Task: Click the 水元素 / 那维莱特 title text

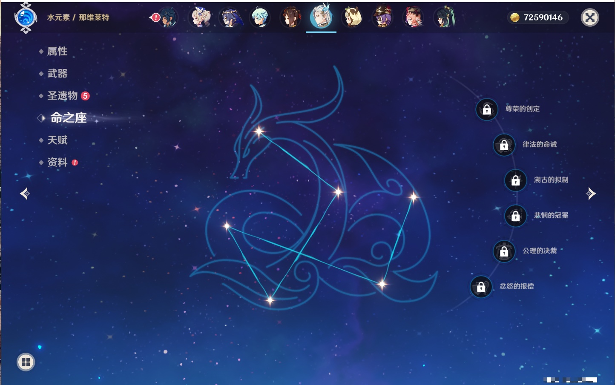Action: point(78,17)
